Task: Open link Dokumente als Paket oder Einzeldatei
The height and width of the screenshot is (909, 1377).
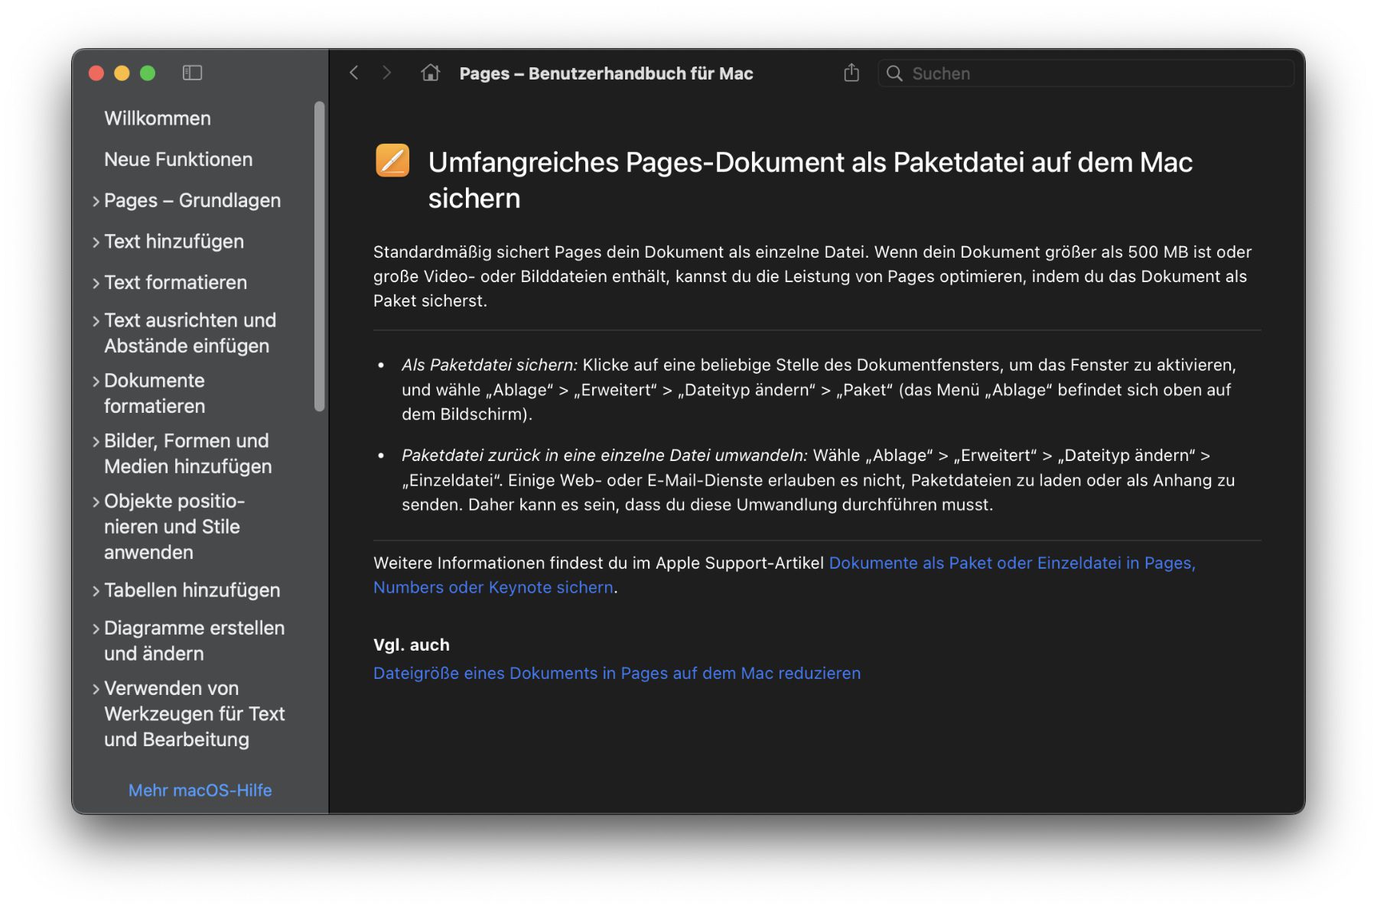Action: click(x=1011, y=563)
